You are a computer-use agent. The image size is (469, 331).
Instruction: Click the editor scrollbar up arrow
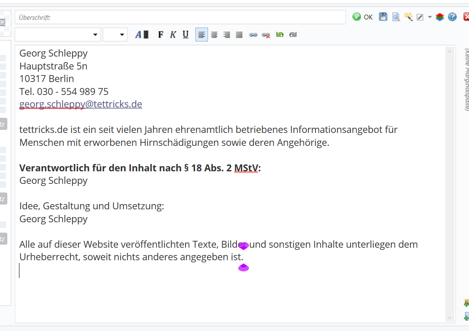click(x=450, y=52)
